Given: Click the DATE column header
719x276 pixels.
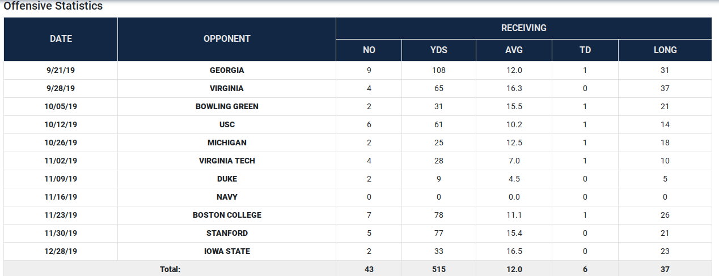Looking at the screenshot, I should [x=61, y=39].
